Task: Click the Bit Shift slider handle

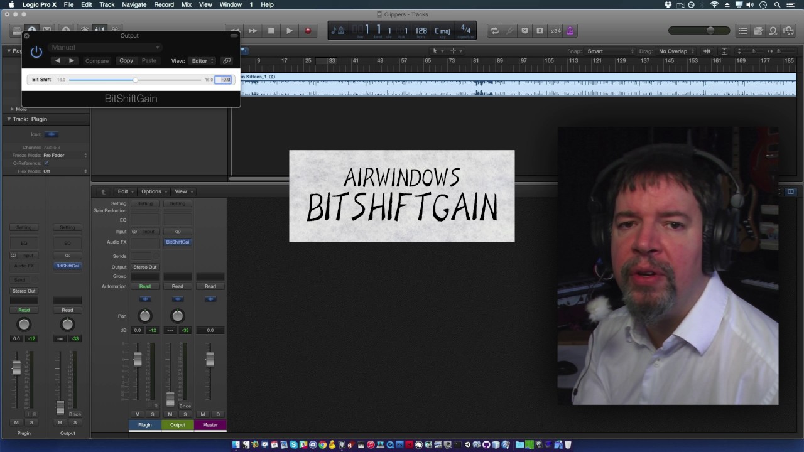Action: pos(135,80)
